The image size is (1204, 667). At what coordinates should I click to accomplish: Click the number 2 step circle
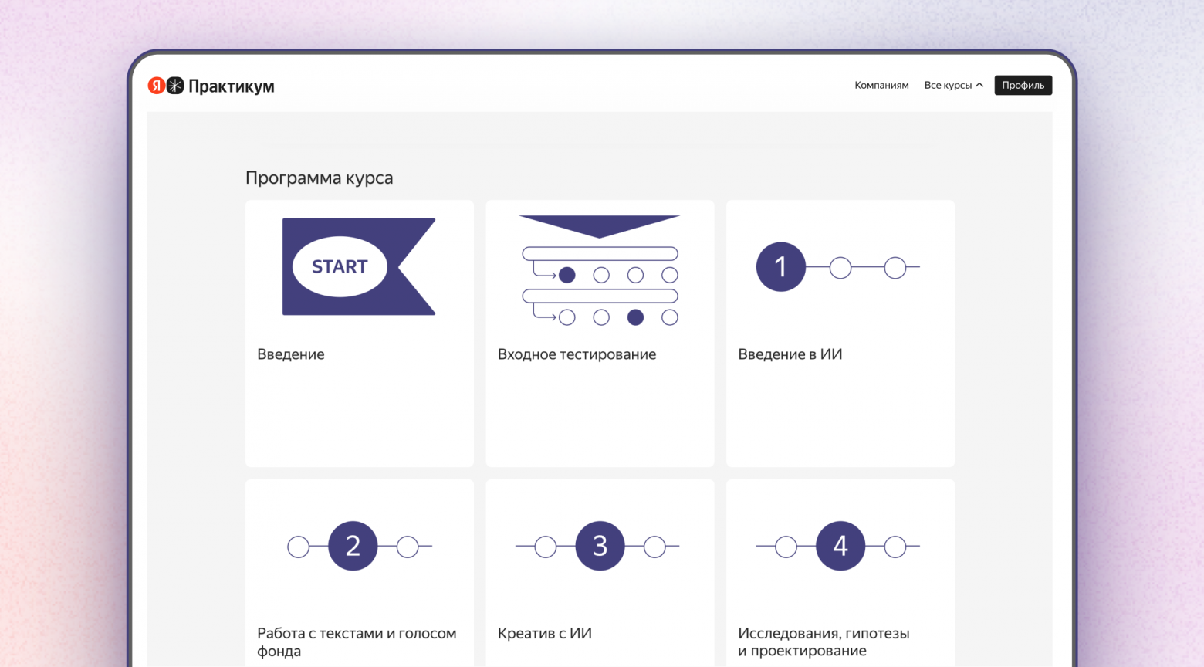click(353, 546)
